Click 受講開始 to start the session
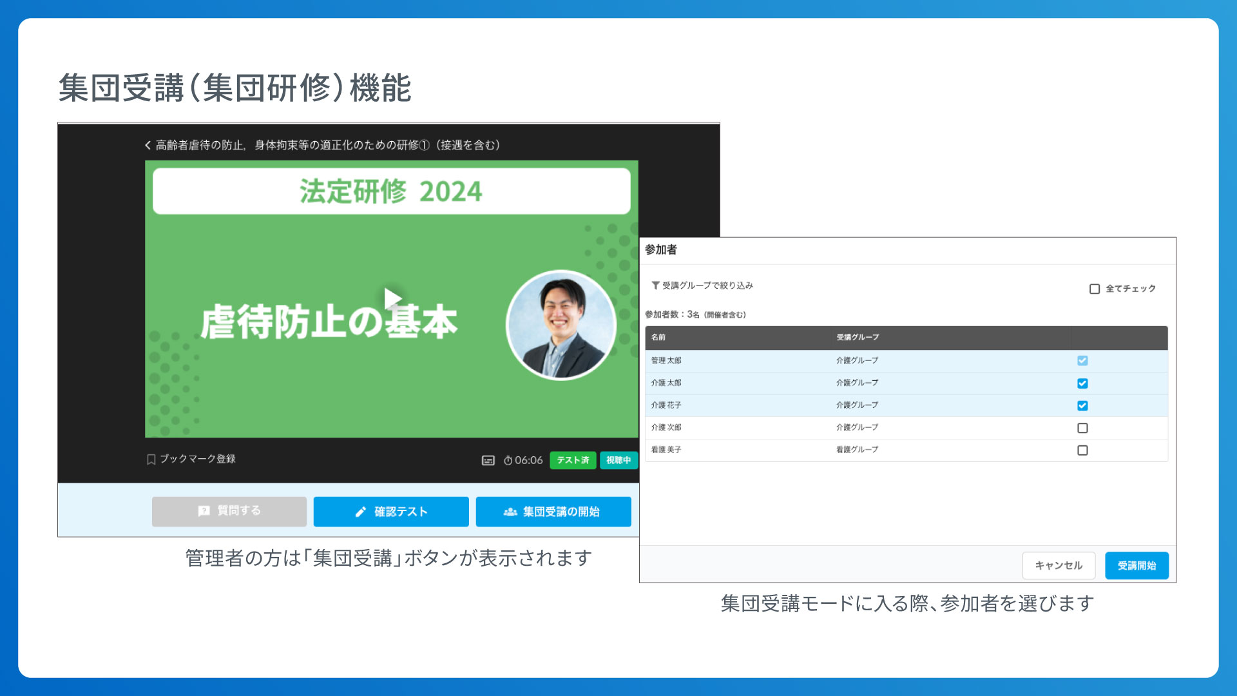The width and height of the screenshot is (1237, 696). coord(1136,565)
